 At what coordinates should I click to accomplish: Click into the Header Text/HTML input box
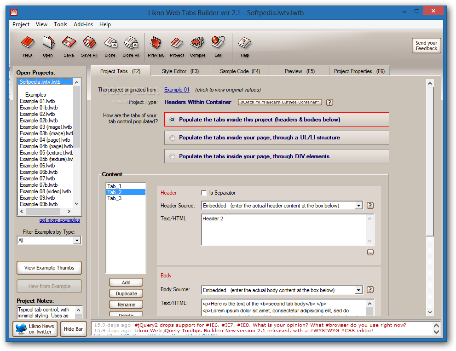(x=284, y=230)
